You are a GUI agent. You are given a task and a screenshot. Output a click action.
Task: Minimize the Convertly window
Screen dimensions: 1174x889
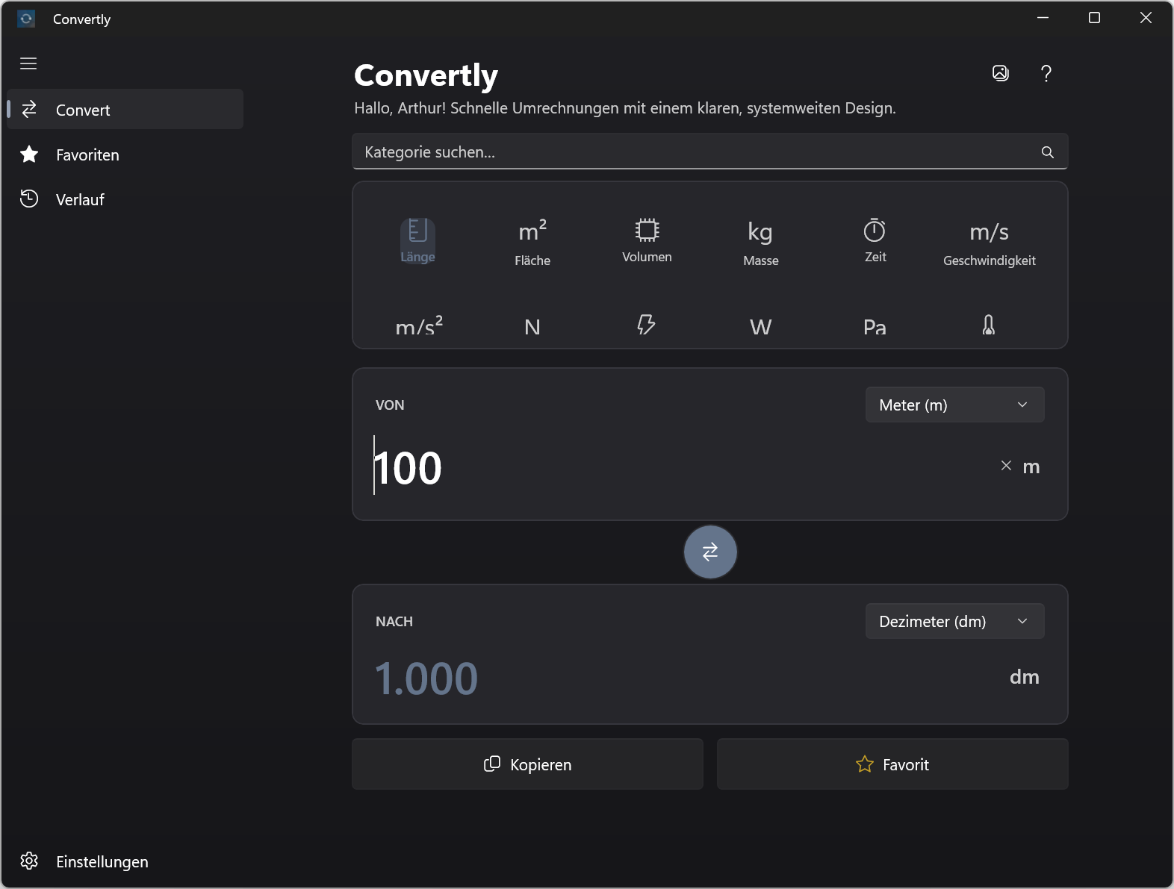coord(1043,18)
